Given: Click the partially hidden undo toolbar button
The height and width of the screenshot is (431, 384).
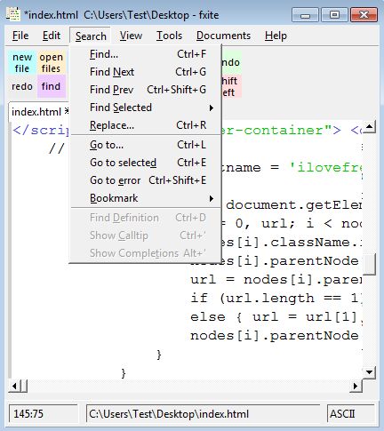Looking at the screenshot, I should point(231,62).
